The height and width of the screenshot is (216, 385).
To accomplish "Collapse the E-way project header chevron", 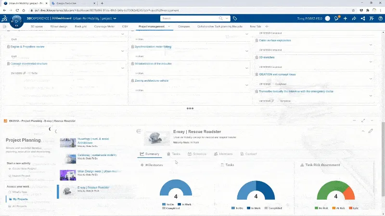I will (x=362, y=131).
